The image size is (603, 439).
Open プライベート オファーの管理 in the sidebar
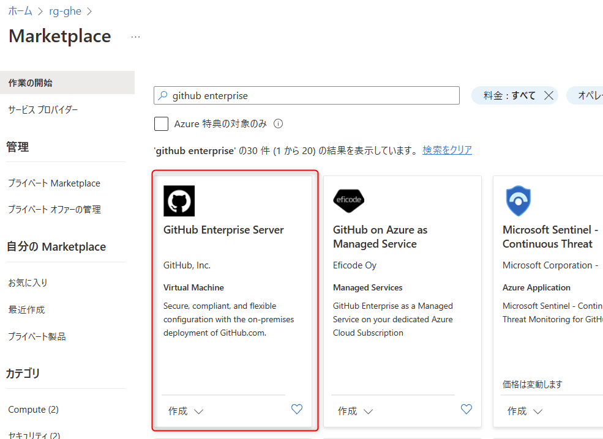tap(54, 209)
